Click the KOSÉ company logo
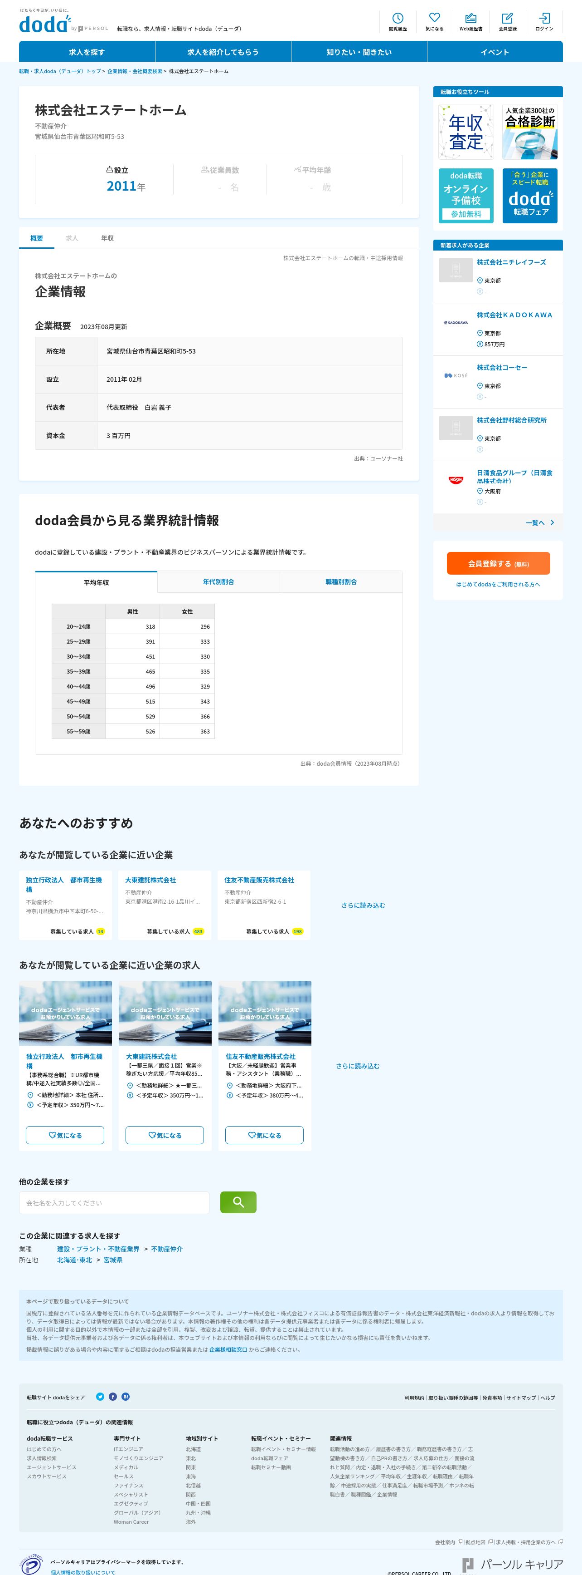582x1575 pixels. pos(456,375)
